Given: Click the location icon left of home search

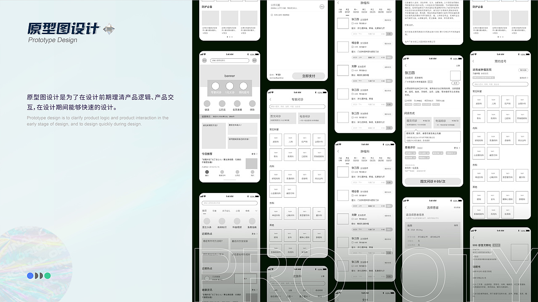Looking at the screenshot, I should coord(205,60).
